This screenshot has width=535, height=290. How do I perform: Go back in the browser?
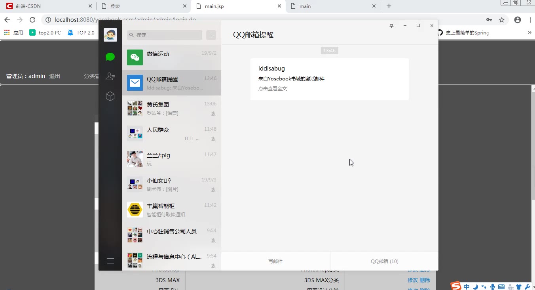pyautogui.click(x=7, y=20)
